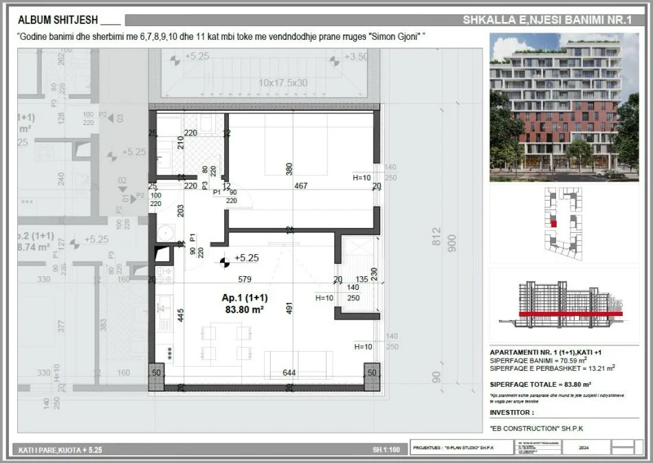Click the SIPERFAQE TOTALE = 83.80 m² line
The height and width of the screenshot is (463, 653).
tap(541, 385)
